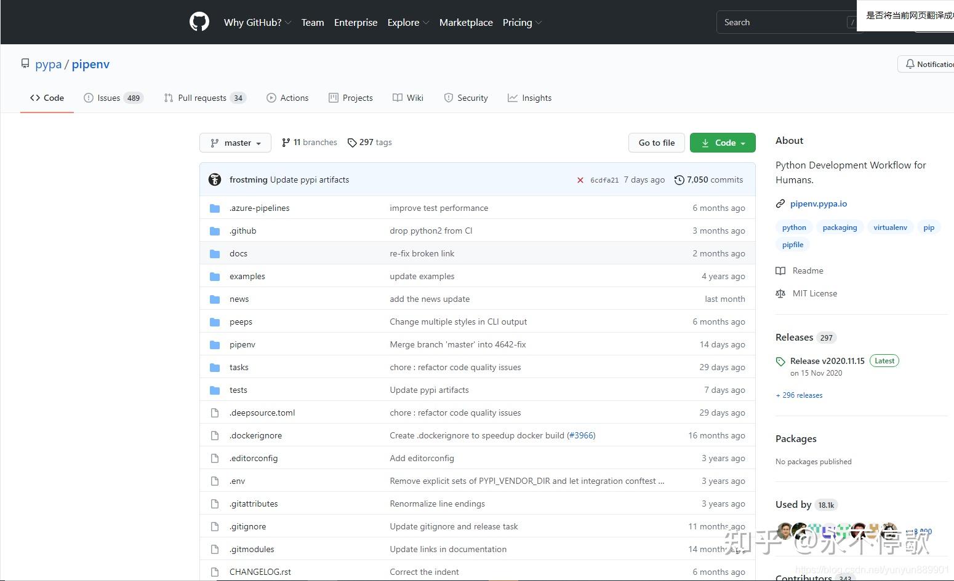The height and width of the screenshot is (581, 954).
Task: Select the python topic tag
Action: click(x=794, y=227)
